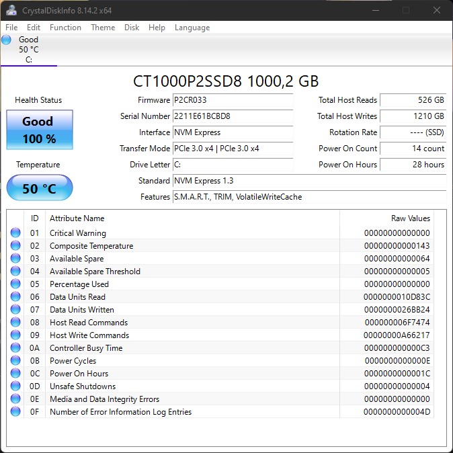Open the Disk menu
The height and width of the screenshot is (453, 453).
click(132, 28)
